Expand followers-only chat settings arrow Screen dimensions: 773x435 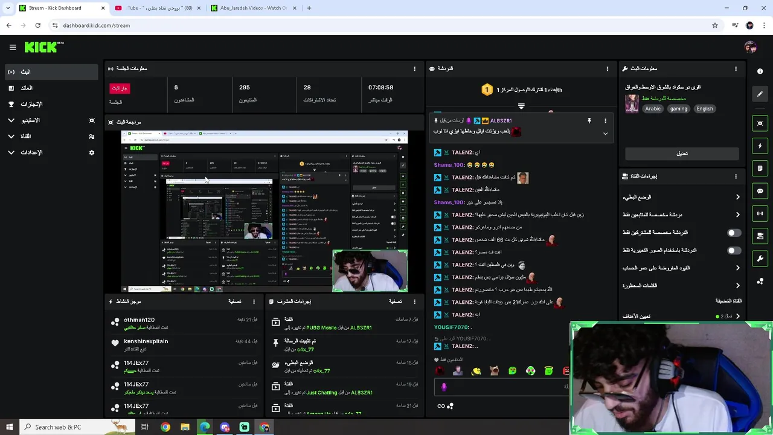tap(737, 214)
